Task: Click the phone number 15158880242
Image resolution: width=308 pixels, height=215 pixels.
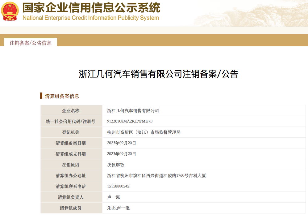Action: (118, 186)
